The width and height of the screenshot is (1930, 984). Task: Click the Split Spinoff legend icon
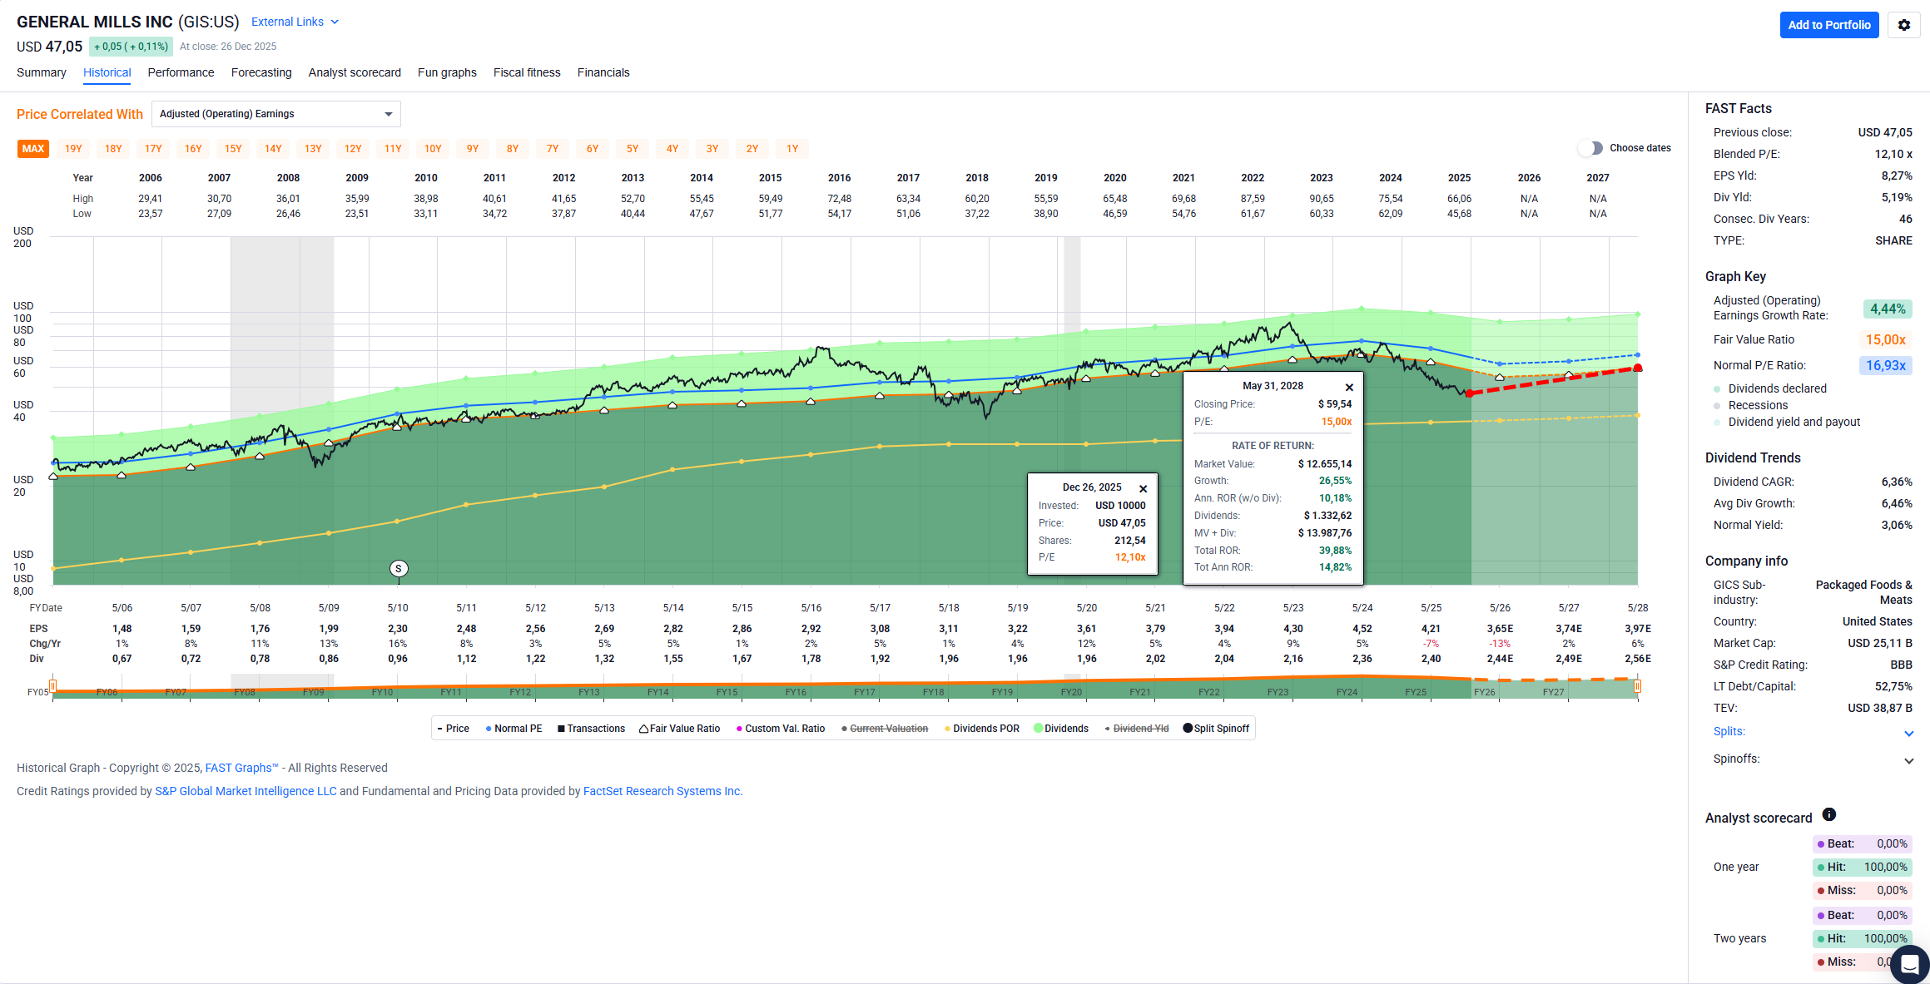(1188, 729)
